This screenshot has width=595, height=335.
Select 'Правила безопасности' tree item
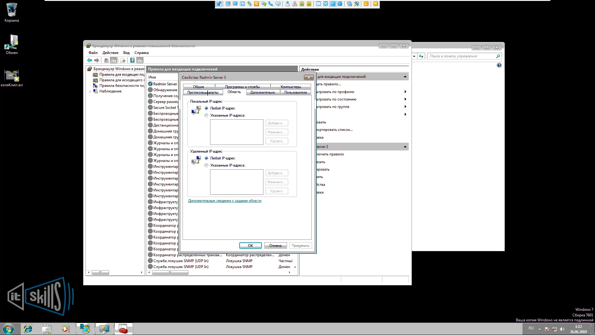click(x=119, y=86)
